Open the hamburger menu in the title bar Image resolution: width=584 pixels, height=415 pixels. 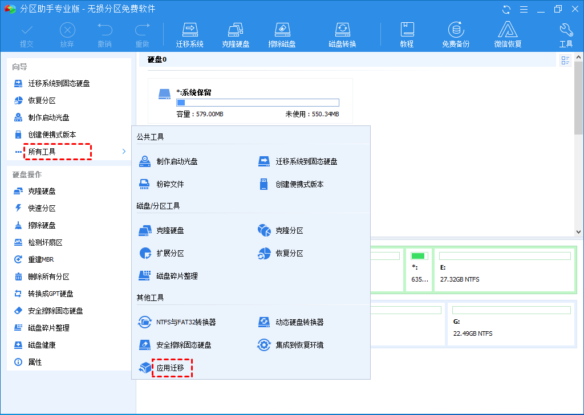click(524, 9)
